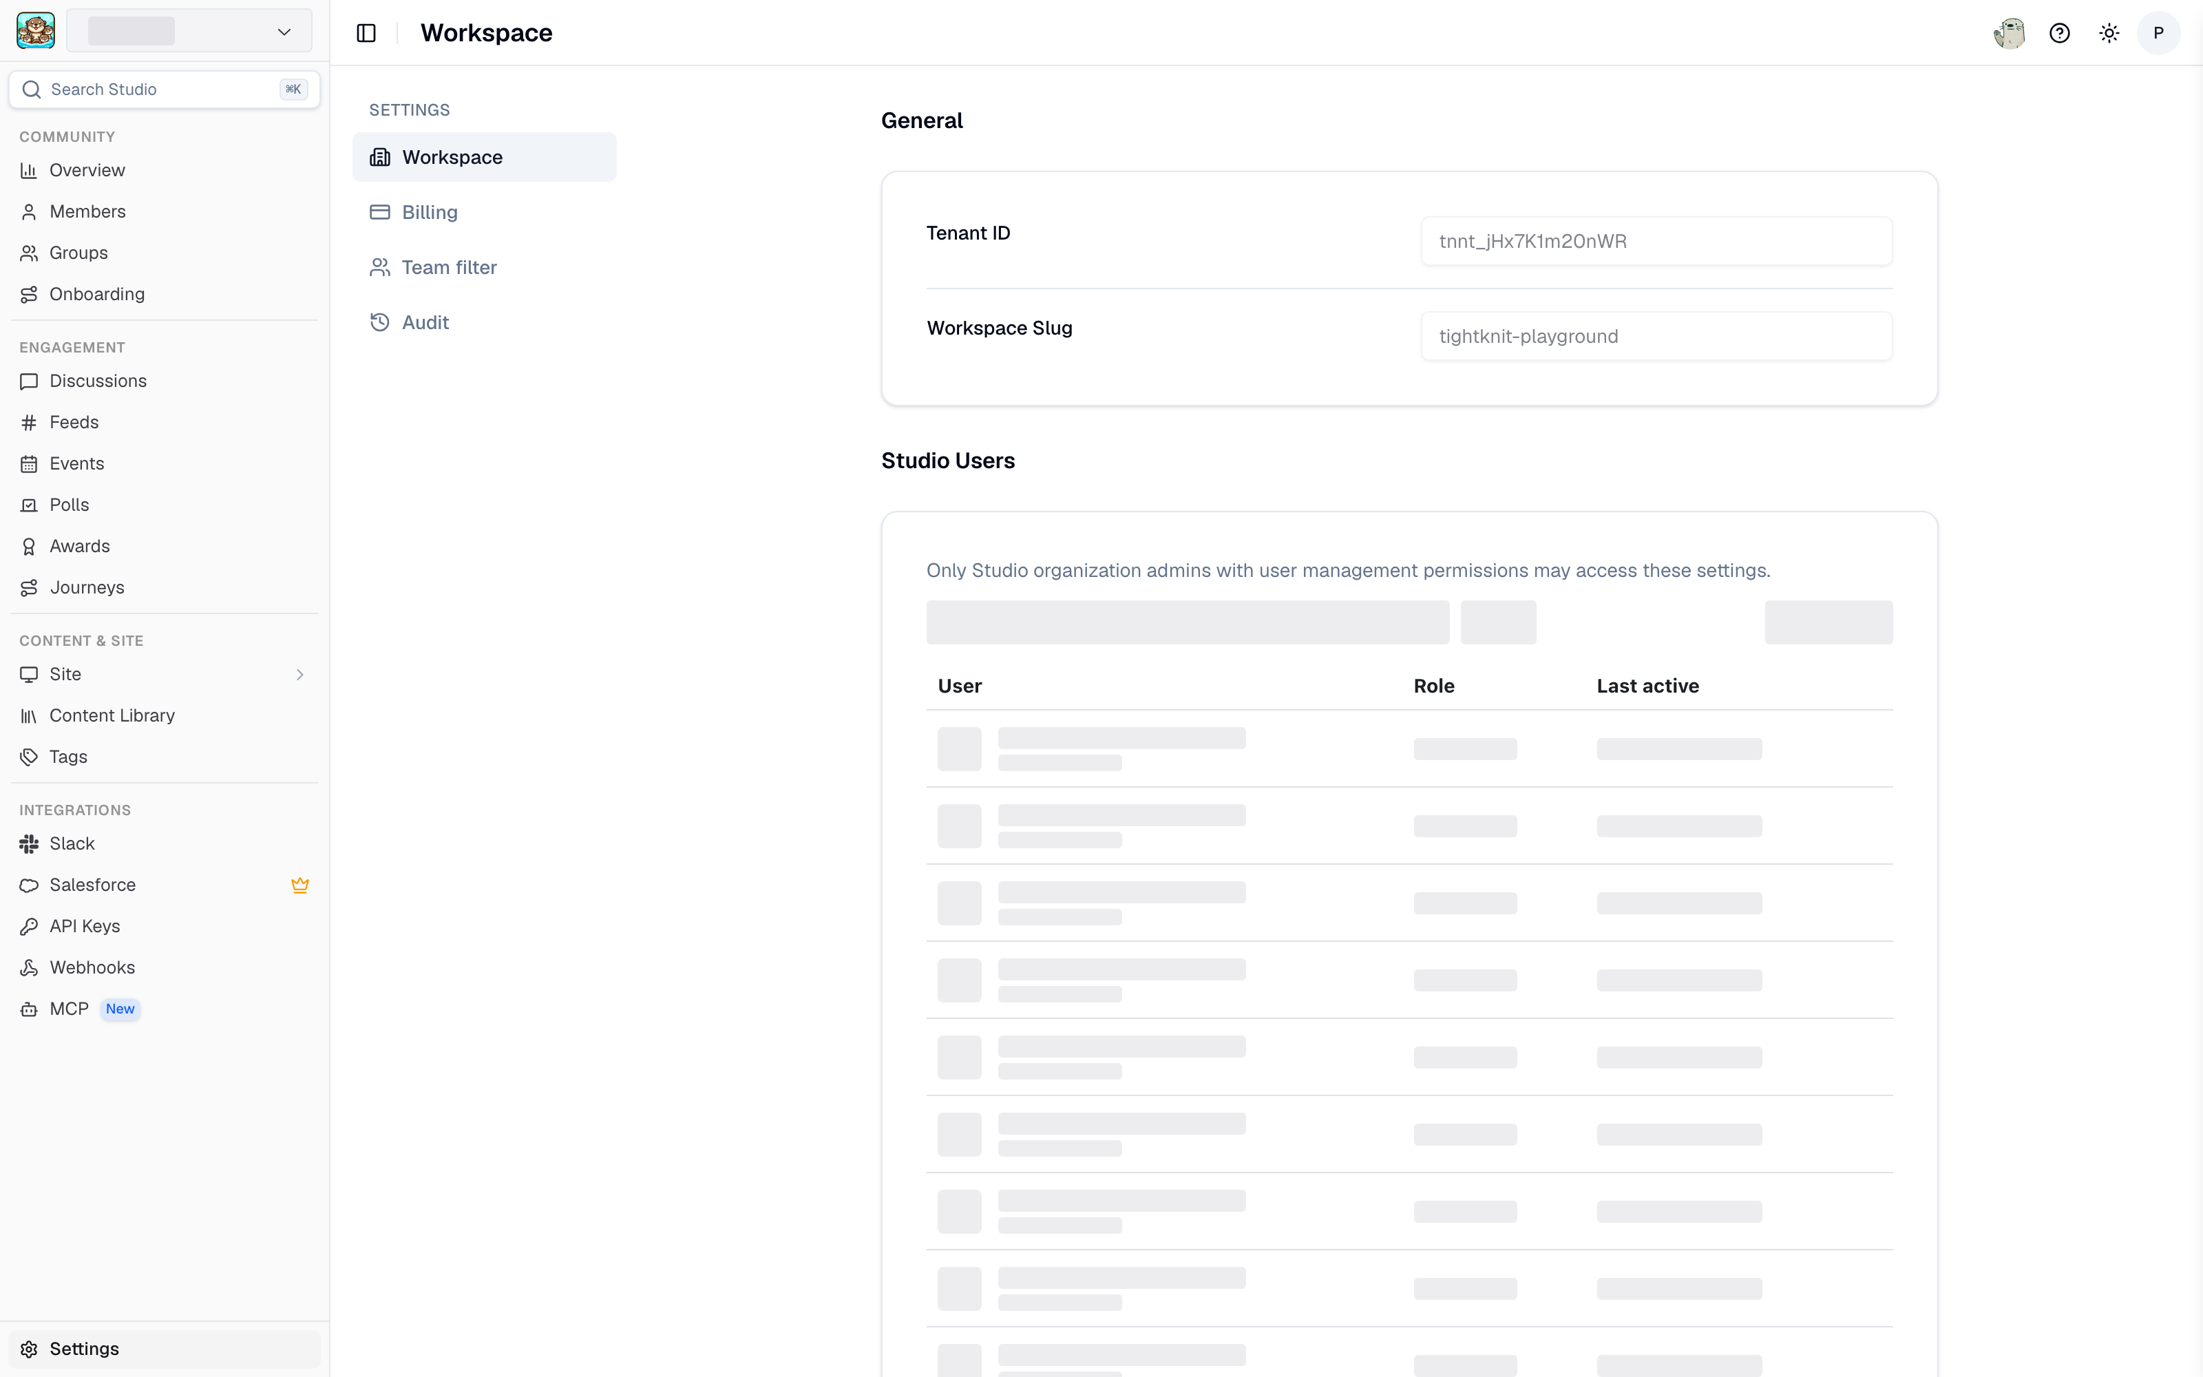The height and width of the screenshot is (1377, 2203).
Task: Open the Awards ribbon icon
Action: [29, 547]
